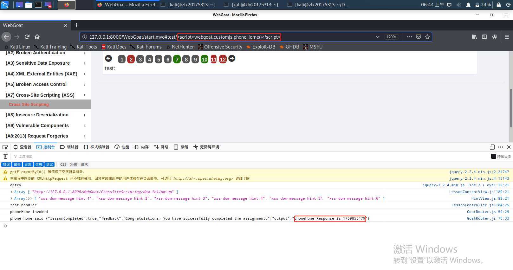Open the URL bar history dropdown arrow
Viewport: 513px width, 270px height.
click(x=377, y=37)
